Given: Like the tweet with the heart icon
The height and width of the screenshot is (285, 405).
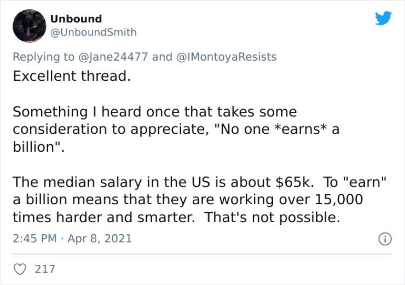Looking at the screenshot, I should [20, 269].
